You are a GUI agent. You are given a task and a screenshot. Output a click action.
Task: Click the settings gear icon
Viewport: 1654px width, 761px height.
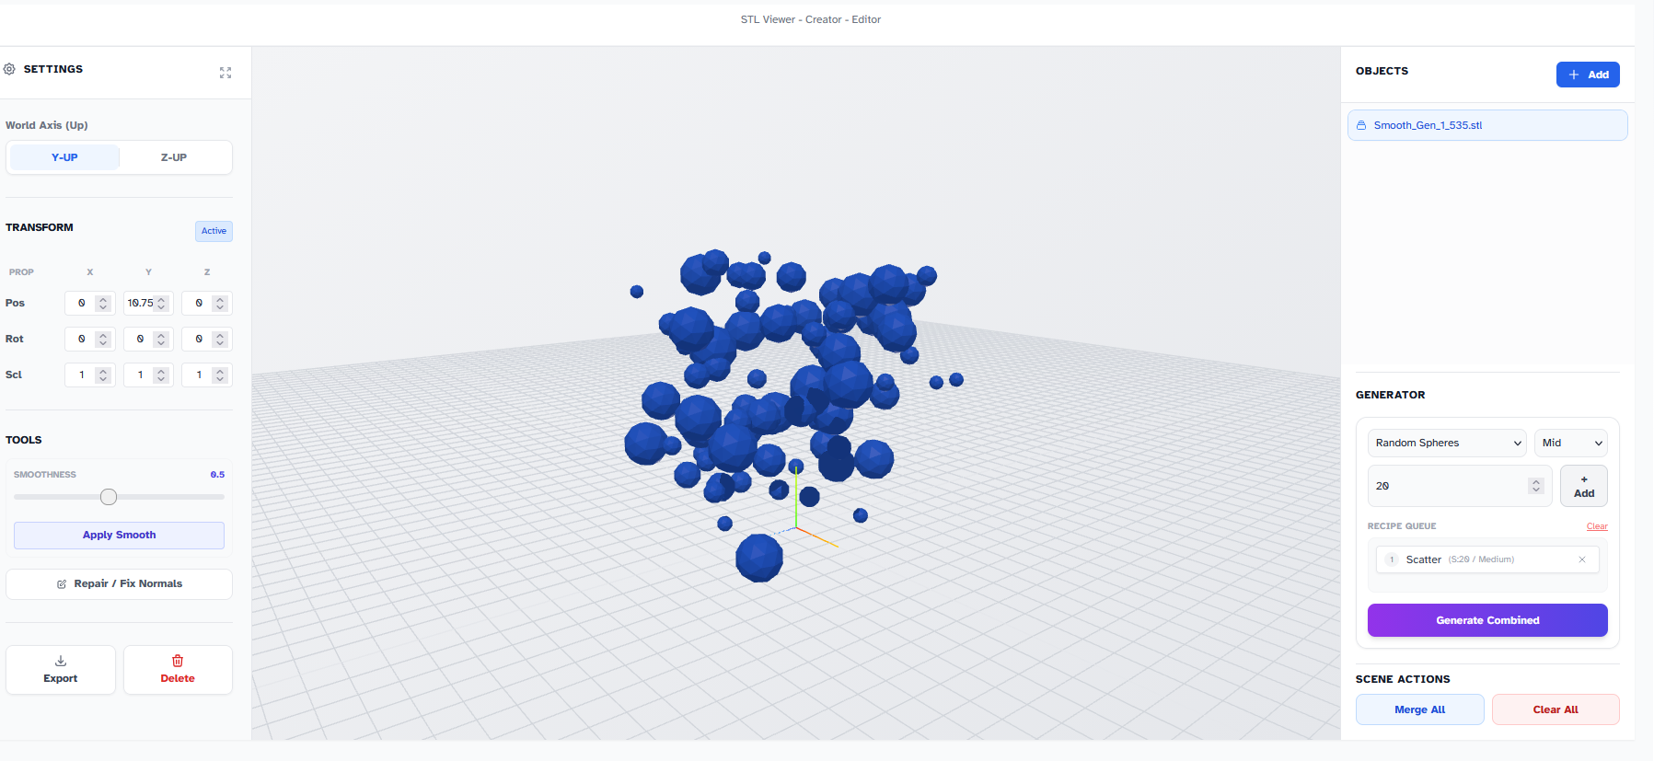(x=9, y=69)
